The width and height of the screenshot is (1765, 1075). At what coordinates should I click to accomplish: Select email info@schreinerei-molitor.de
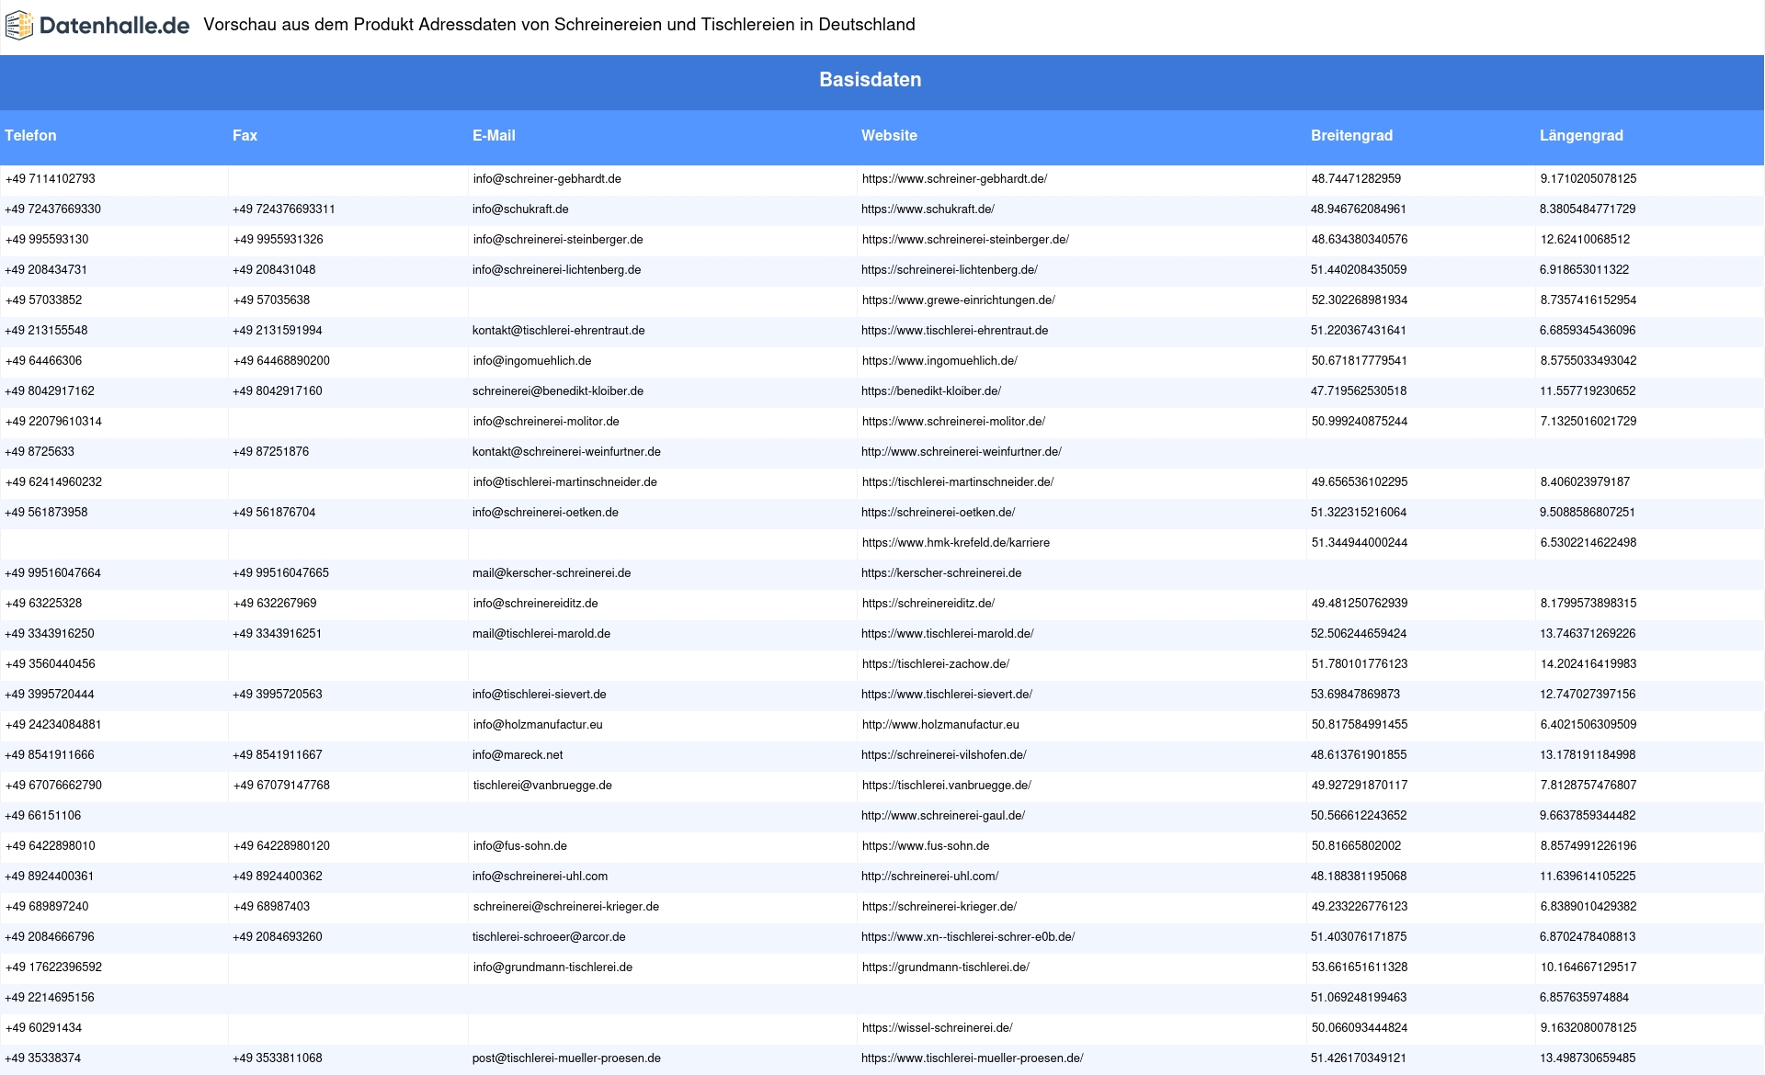(546, 422)
